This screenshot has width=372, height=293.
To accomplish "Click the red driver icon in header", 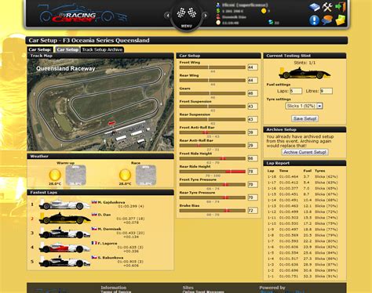I will coord(218,16).
